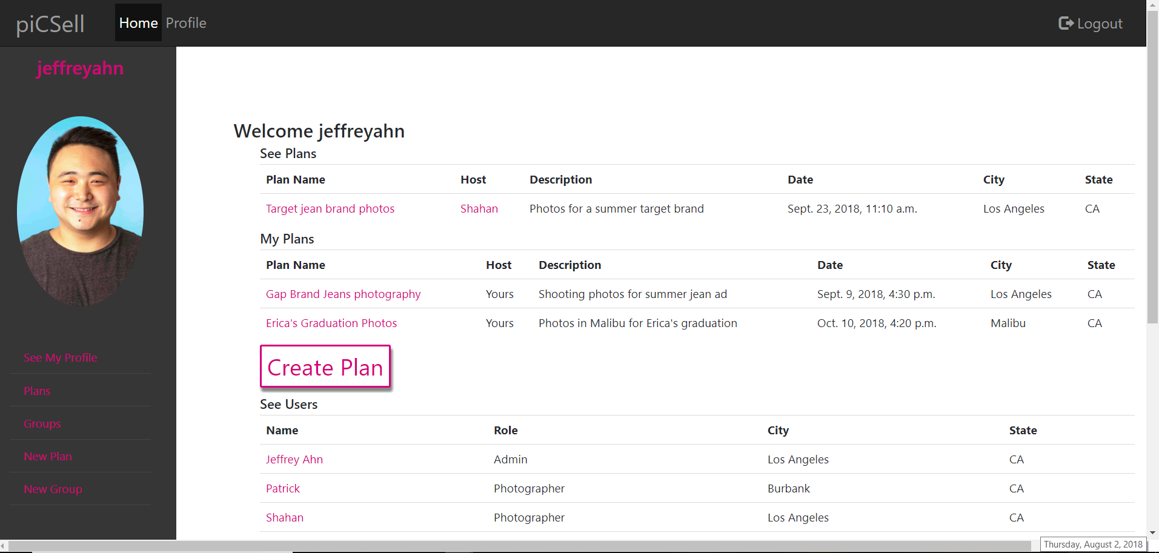Click the Role column header
This screenshot has height=553, width=1159.
pyautogui.click(x=506, y=430)
